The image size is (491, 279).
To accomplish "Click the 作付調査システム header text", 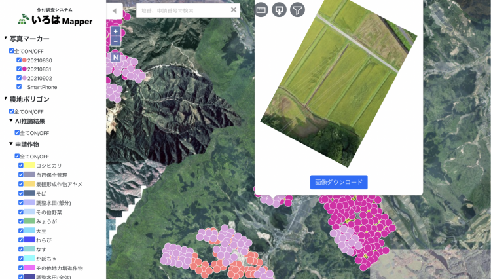I will [55, 10].
